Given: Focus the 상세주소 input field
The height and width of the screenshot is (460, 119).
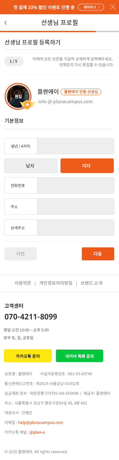Looking at the screenshot, I should [76, 228].
